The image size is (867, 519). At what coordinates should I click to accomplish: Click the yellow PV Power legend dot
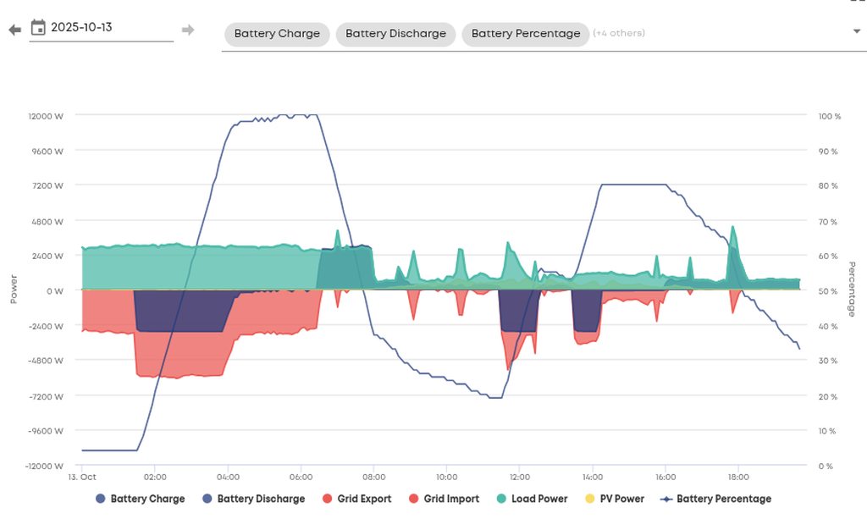590,499
